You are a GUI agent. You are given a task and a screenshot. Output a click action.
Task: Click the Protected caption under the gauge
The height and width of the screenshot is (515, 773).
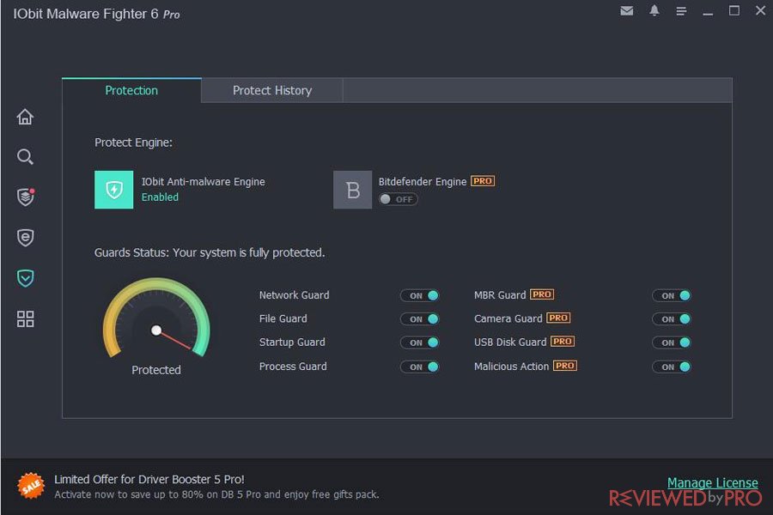pos(156,370)
